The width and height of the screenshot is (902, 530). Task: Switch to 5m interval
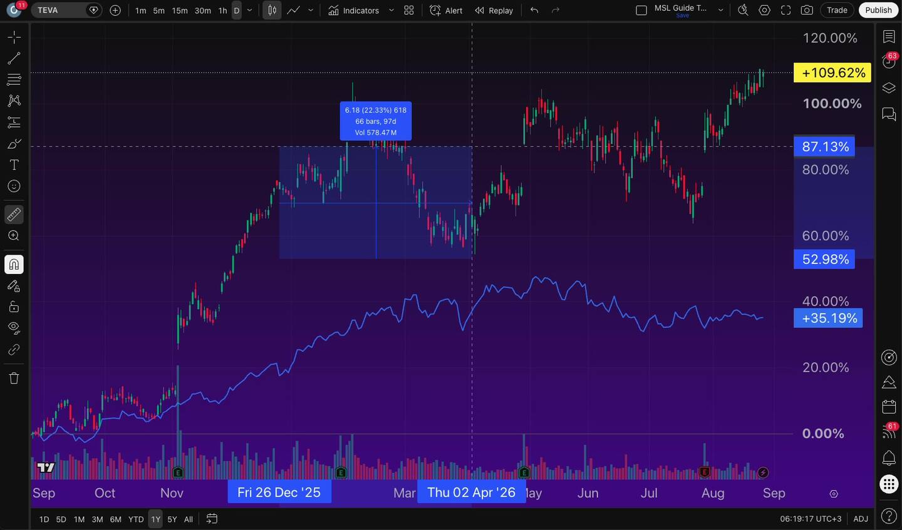[159, 11]
